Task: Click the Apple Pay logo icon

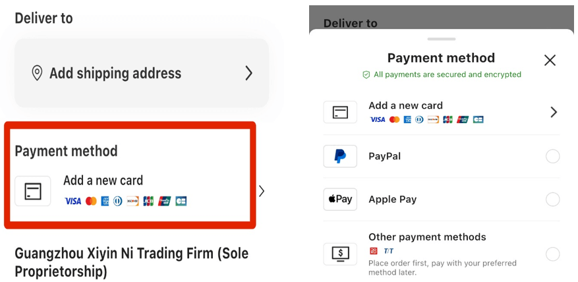Action: [x=340, y=199]
